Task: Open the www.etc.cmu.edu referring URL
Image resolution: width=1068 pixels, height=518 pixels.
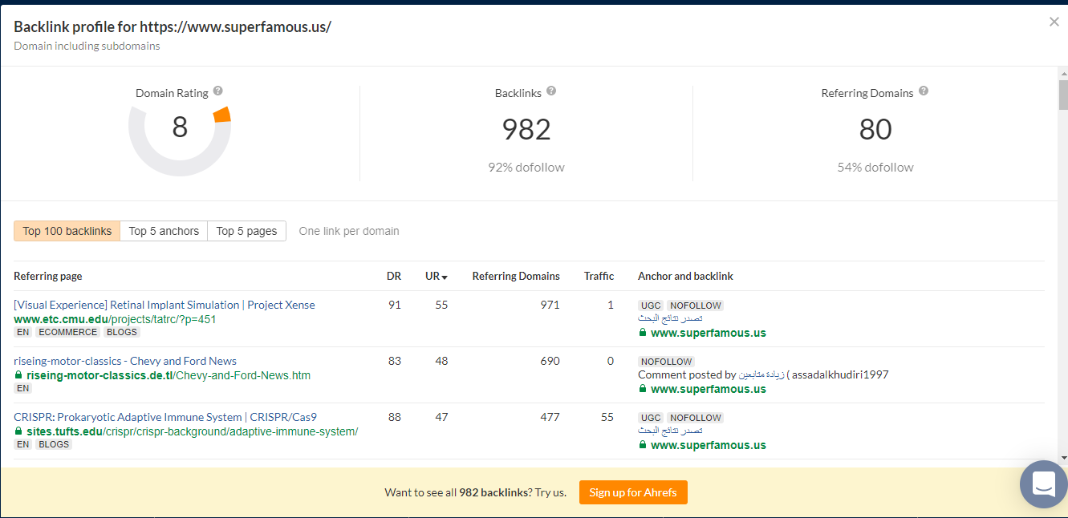Action: tap(115, 319)
